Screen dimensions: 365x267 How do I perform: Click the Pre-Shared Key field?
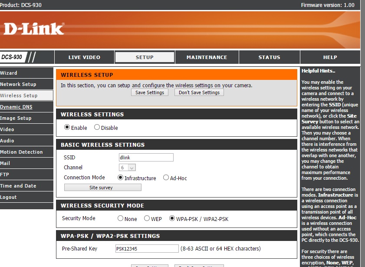click(x=147, y=248)
